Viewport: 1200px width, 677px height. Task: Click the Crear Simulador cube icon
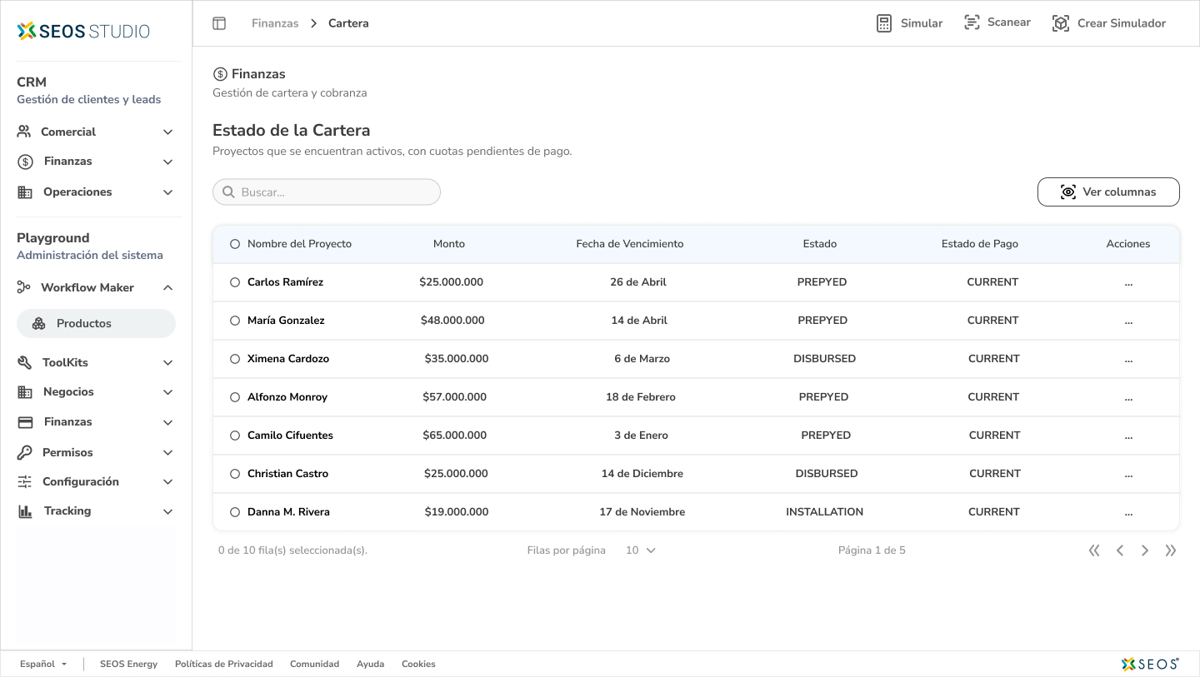(1061, 23)
